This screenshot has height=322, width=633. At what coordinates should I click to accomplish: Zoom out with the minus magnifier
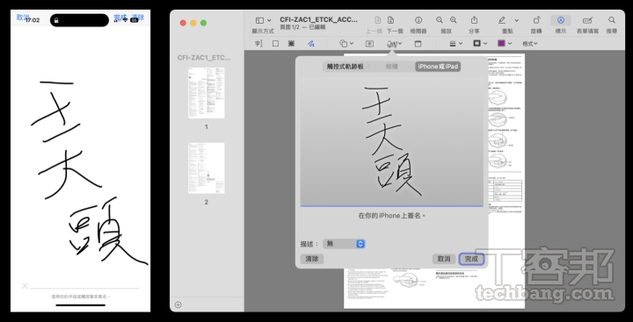click(440, 20)
